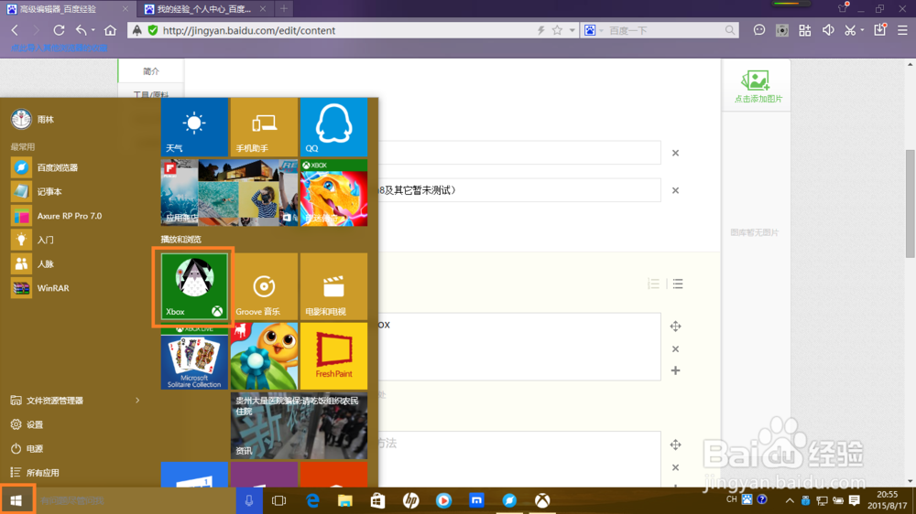Click the 点击导入其他浏览器的收藏 link
Image resolution: width=916 pixels, height=514 pixels.
pos(59,48)
